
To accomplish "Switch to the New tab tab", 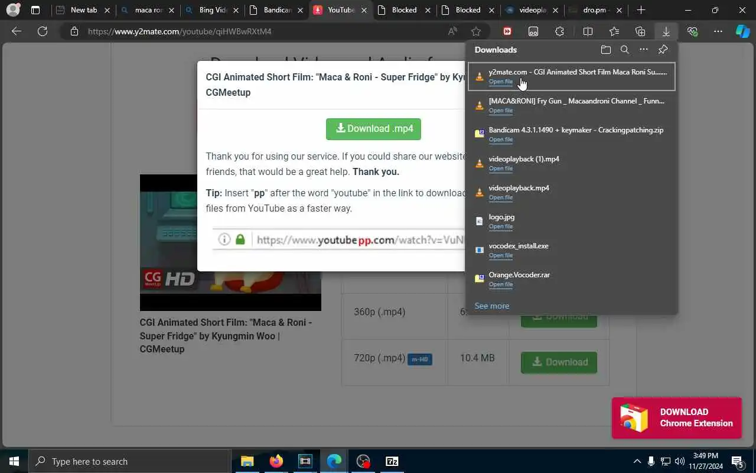I will [83, 10].
